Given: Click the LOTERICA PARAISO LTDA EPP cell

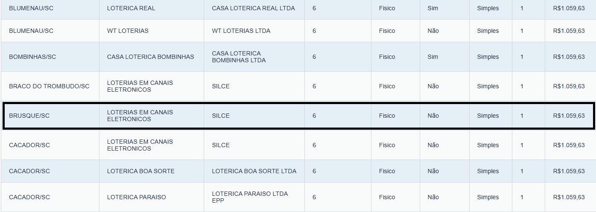Looking at the screenshot, I should (250, 197).
